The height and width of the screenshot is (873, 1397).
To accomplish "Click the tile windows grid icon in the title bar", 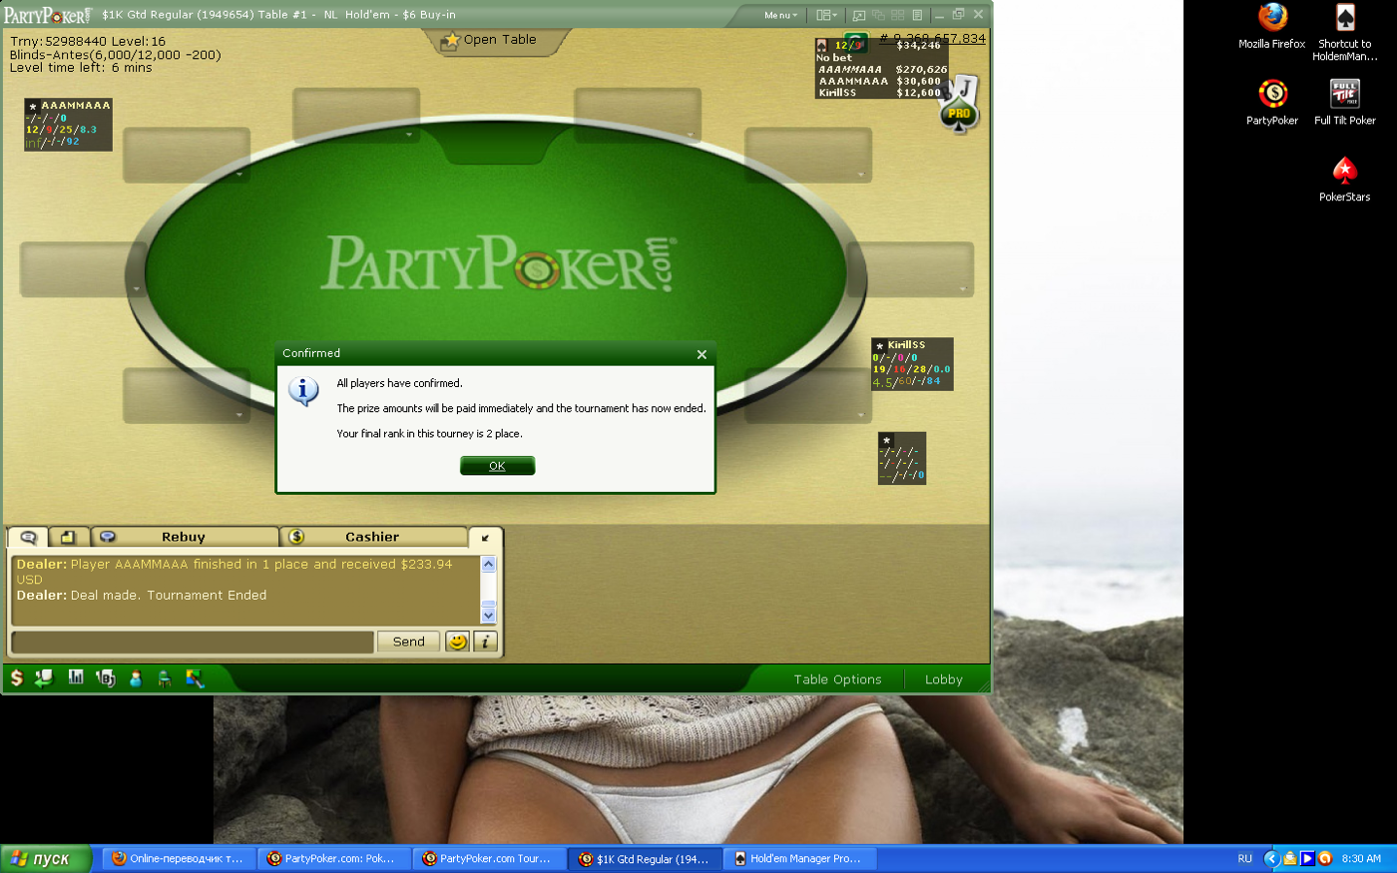I will 898,15.
